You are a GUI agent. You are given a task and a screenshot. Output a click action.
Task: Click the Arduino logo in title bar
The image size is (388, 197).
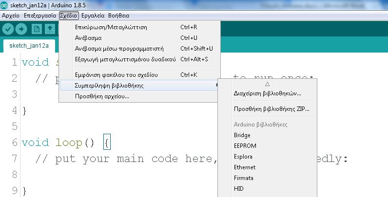pyautogui.click(x=4, y=5)
